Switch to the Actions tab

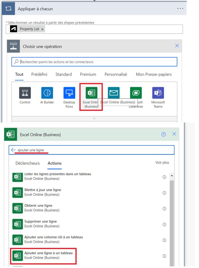pos(55,163)
